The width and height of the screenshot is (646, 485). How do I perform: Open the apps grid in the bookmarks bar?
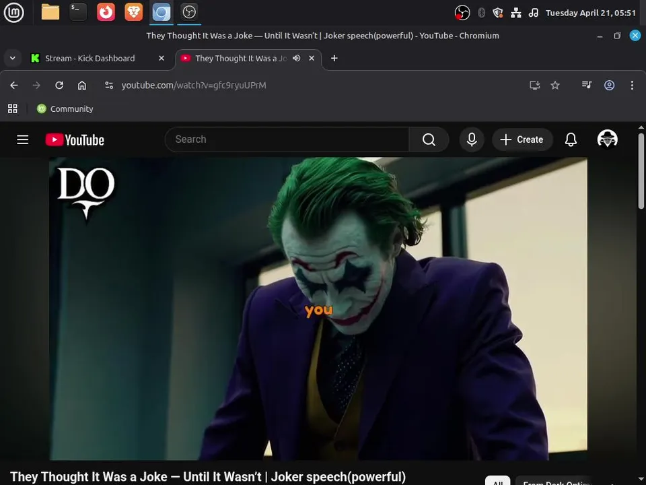pos(13,109)
